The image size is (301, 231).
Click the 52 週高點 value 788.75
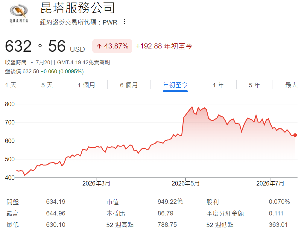click(167, 225)
